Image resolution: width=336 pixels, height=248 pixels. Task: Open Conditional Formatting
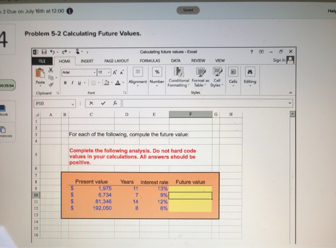(x=179, y=77)
